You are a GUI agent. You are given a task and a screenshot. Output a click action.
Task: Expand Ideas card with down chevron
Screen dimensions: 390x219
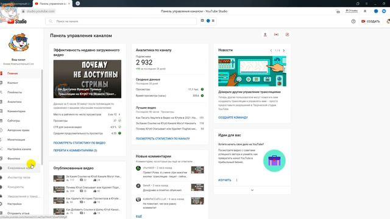point(252,190)
